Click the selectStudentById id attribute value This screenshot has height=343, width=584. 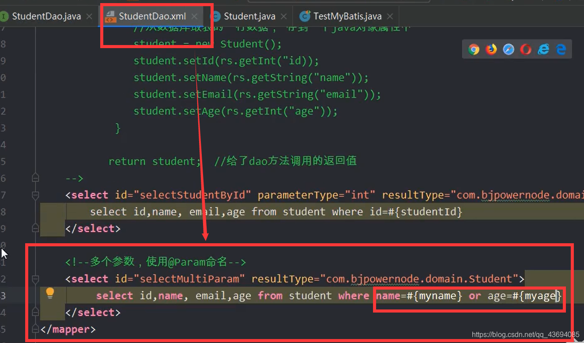[192, 195]
